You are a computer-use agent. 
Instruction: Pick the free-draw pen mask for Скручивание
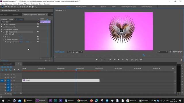pyautogui.click(x=13, y=34)
